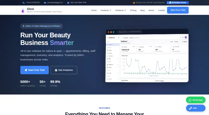Open WhatsApp chat button
Image resolution: width=209 pixels, height=115 pixels.
tap(196, 100)
